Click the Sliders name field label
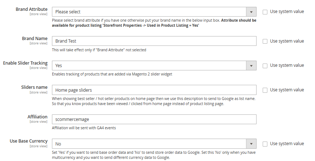This screenshot has height=161, width=315. tap(34, 87)
